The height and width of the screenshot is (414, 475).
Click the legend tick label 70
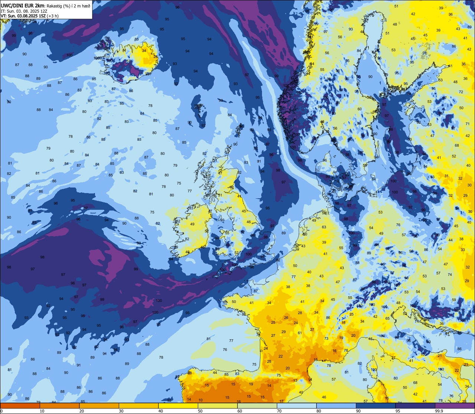[x=279, y=411]
